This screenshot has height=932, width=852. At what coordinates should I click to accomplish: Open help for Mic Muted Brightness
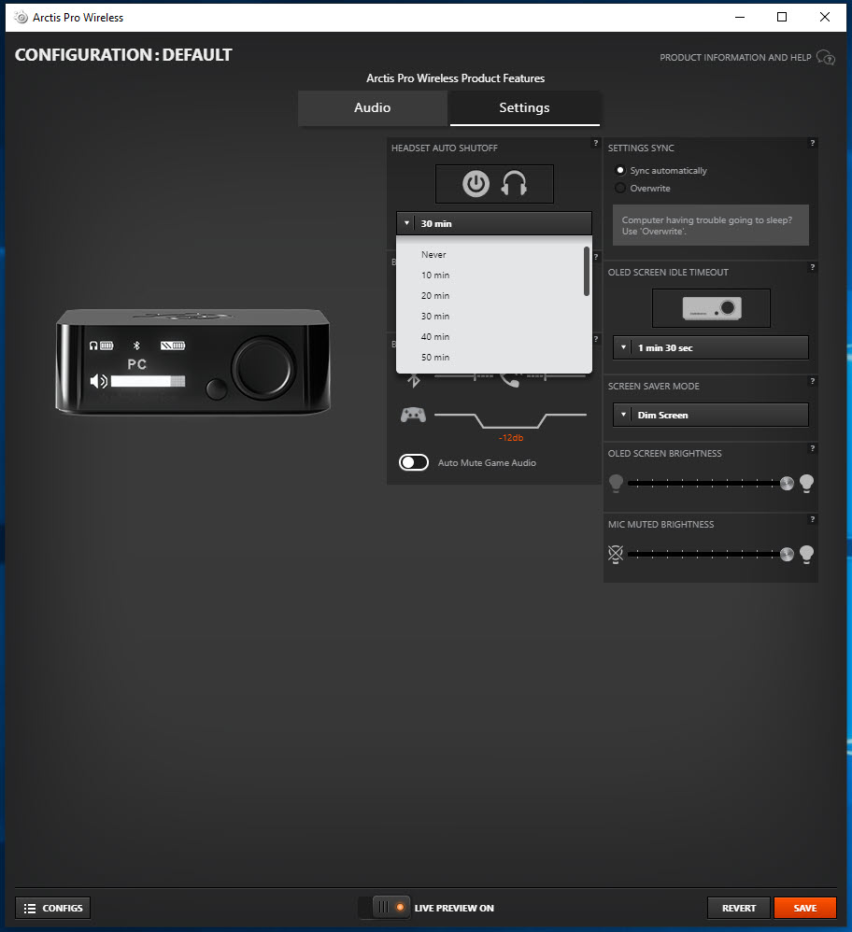pos(812,519)
